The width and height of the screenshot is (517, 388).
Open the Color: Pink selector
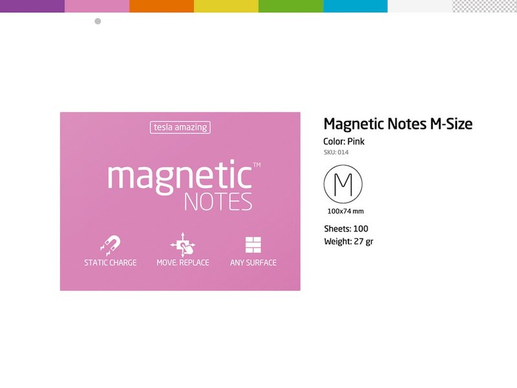click(343, 141)
